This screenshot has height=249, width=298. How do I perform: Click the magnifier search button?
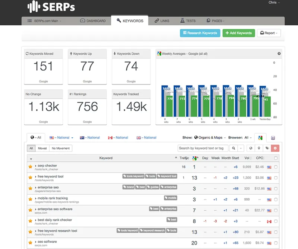tap(234, 148)
